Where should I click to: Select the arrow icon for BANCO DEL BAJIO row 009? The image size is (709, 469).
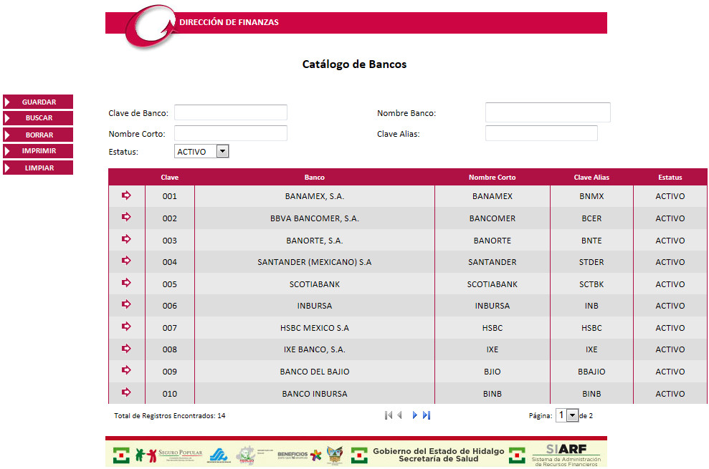[x=126, y=370]
